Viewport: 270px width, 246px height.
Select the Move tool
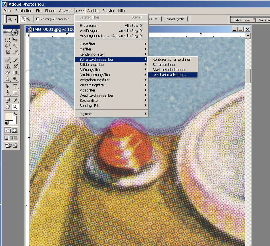click(x=15, y=40)
